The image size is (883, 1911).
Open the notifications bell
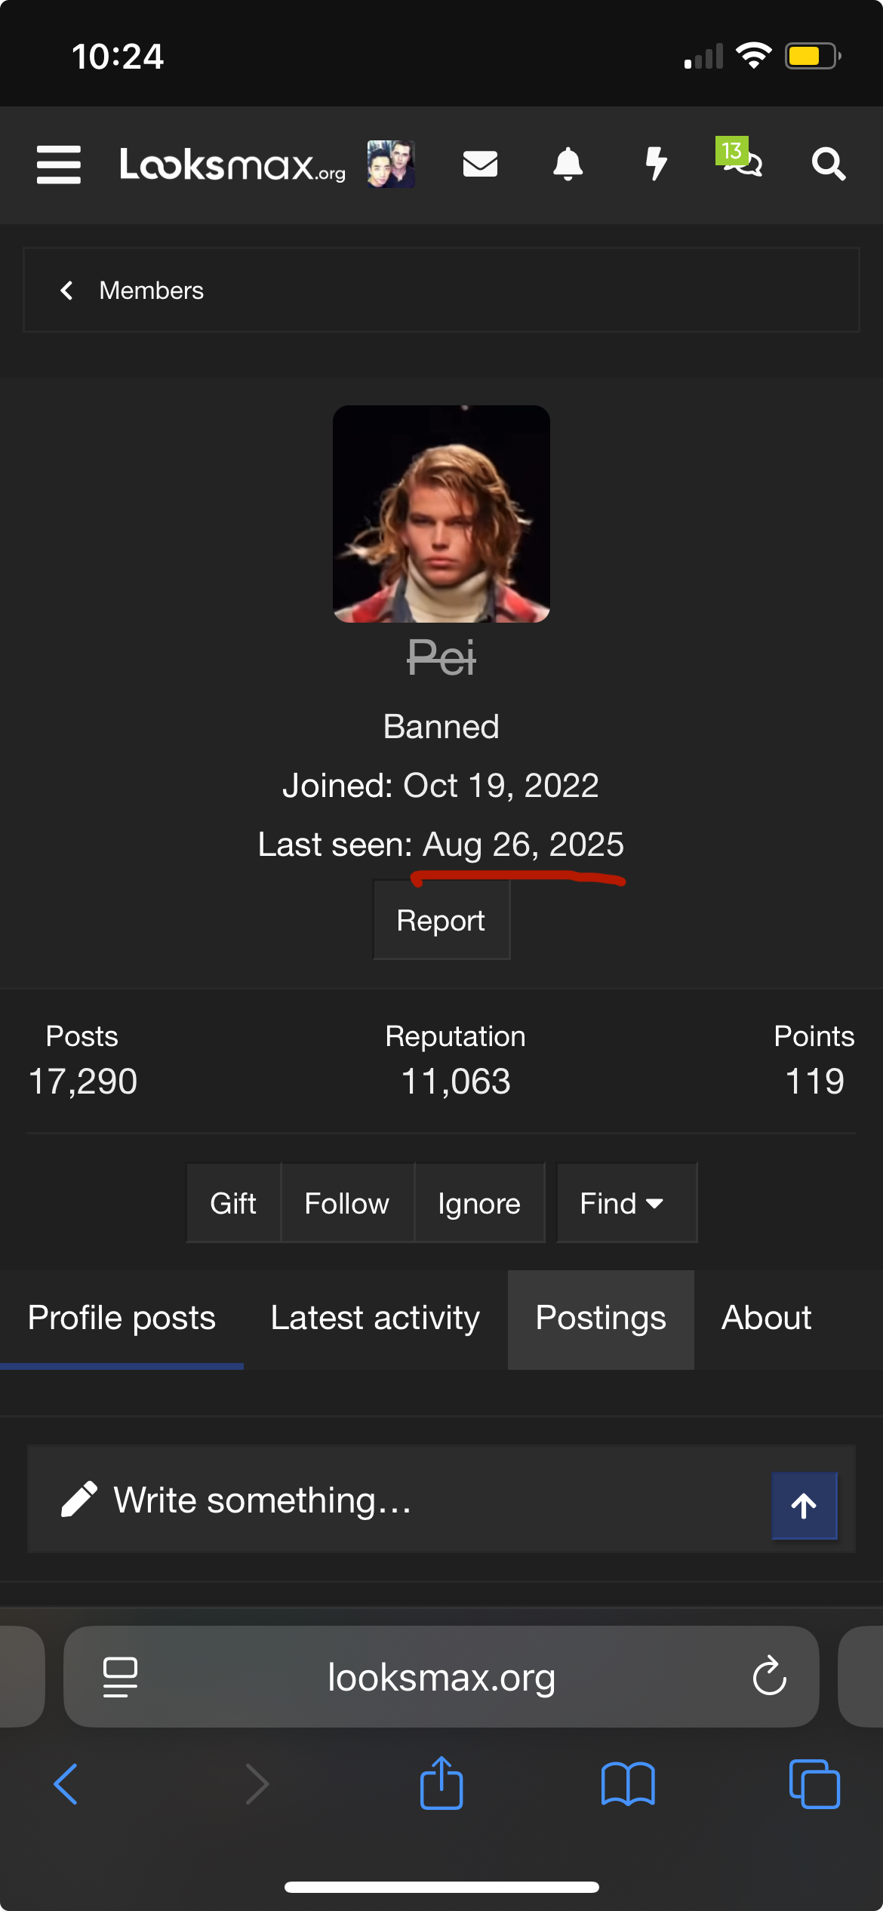[568, 164]
